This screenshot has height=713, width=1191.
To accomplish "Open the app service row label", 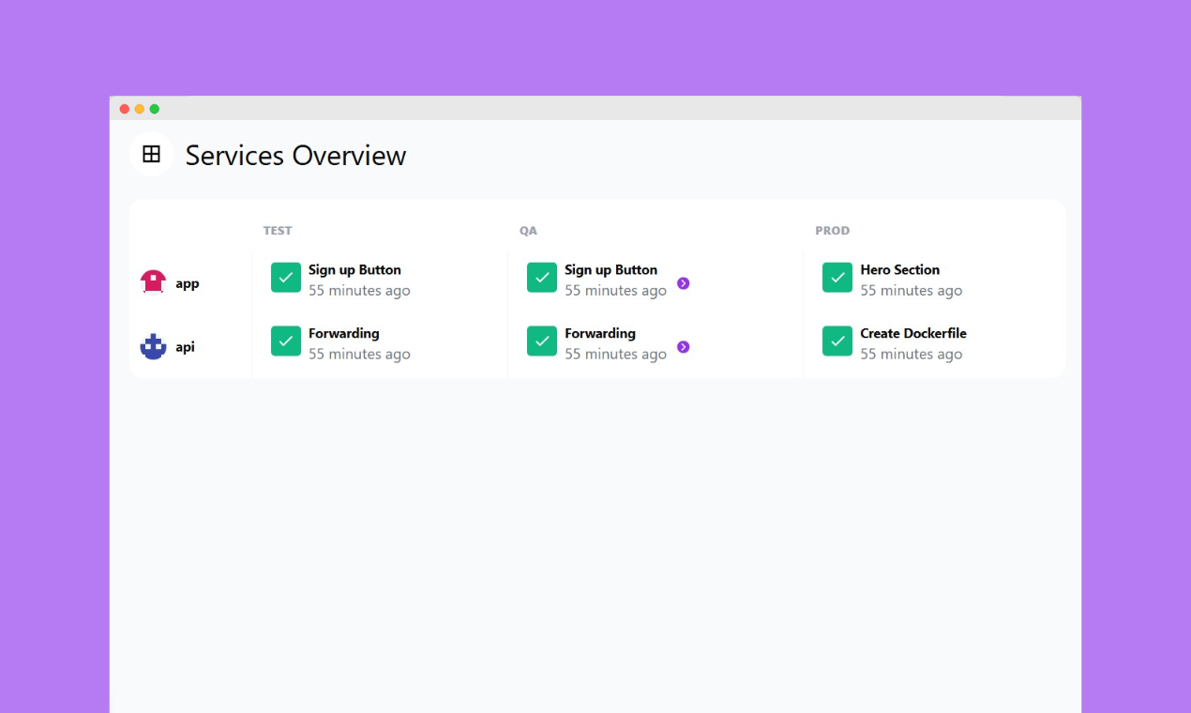I will coord(188,283).
